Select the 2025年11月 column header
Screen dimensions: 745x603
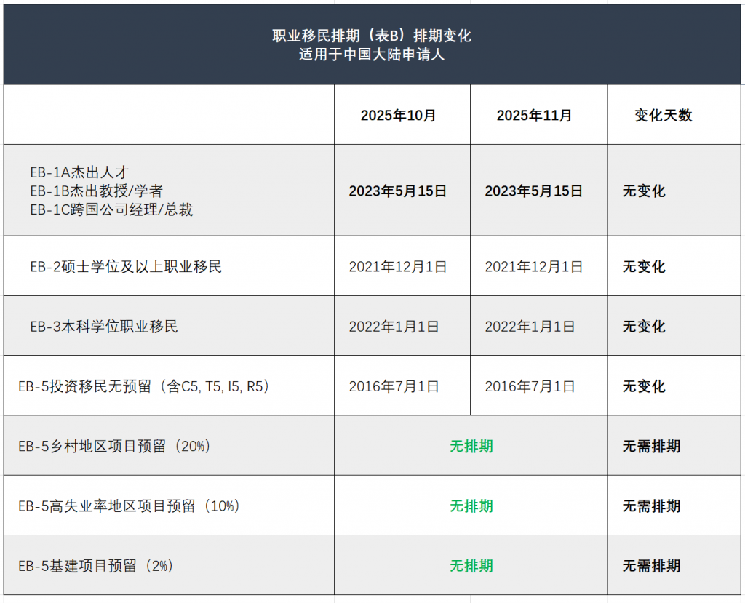tap(534, 115)
